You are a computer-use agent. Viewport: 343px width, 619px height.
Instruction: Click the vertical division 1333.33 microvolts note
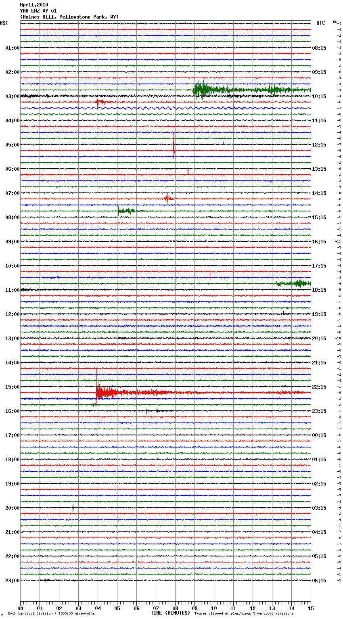(x=51, y=613)
